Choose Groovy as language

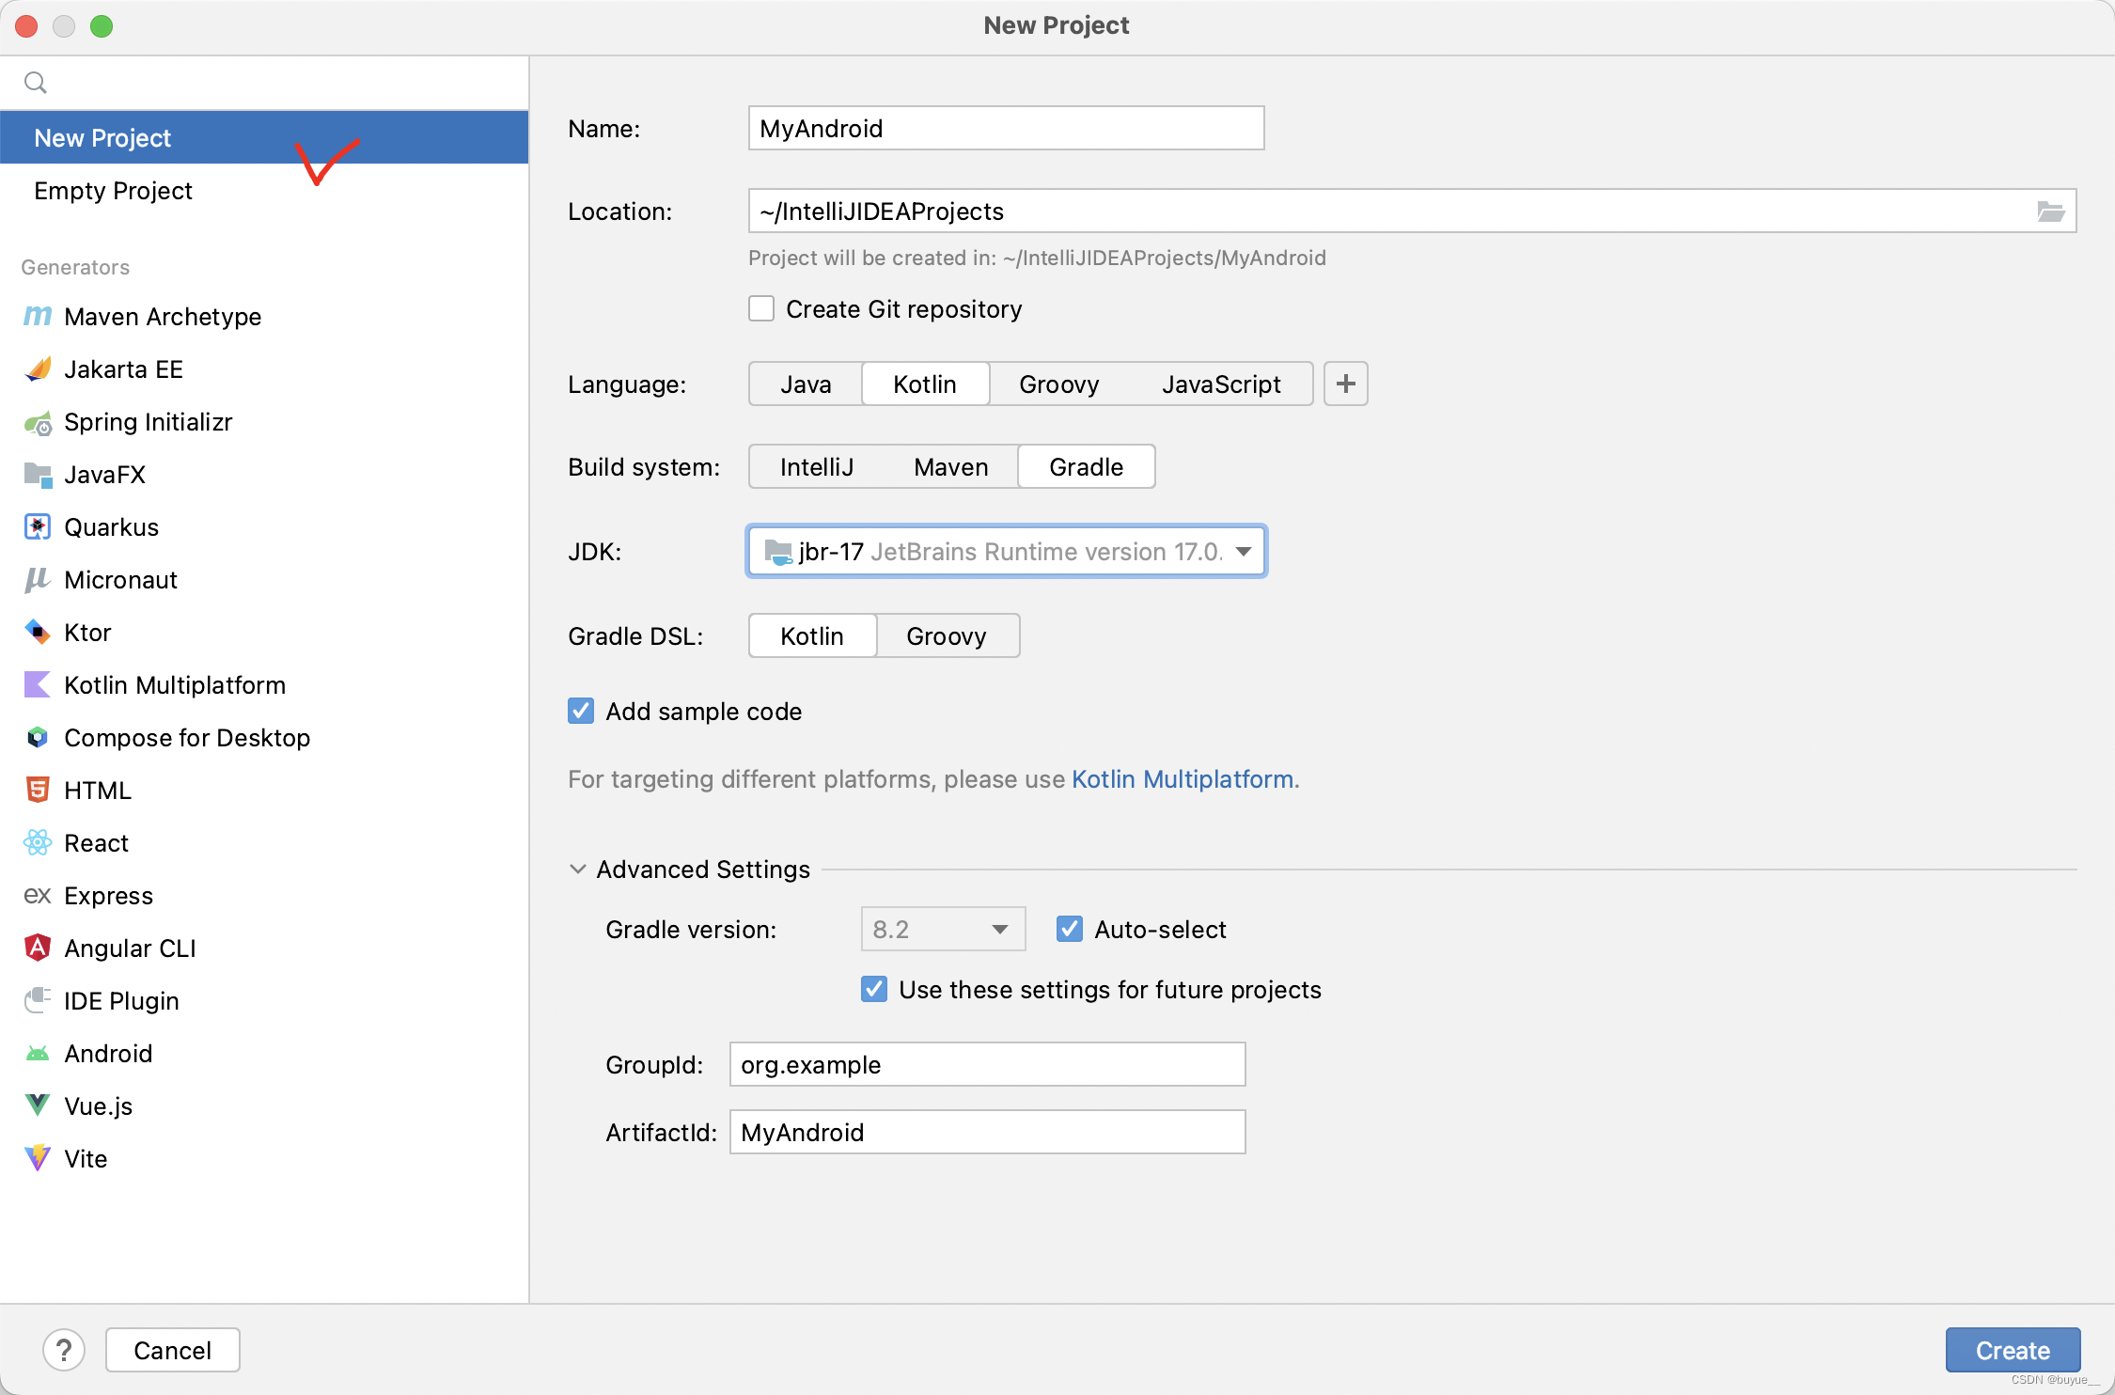pos(1059,384)
